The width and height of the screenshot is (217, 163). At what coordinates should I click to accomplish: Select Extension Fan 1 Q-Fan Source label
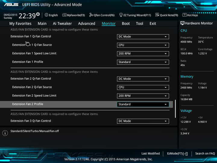pyautogui.click(x=32, y=45)
